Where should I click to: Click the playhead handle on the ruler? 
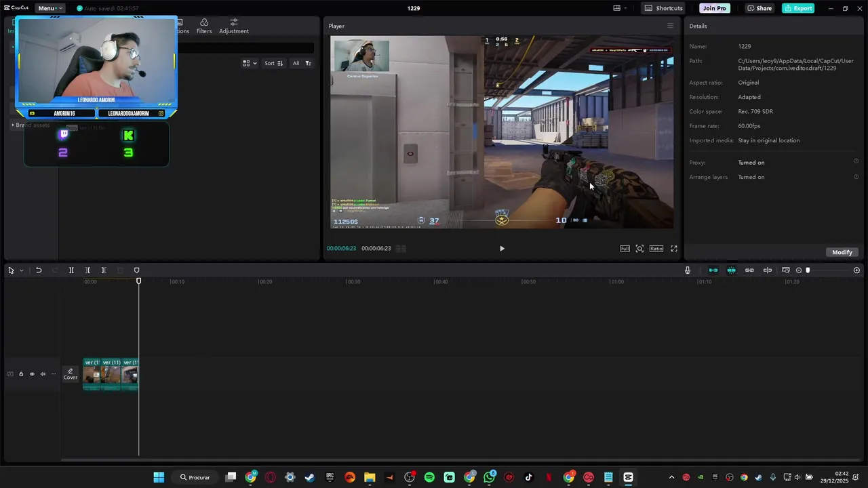tap(138, 281)
